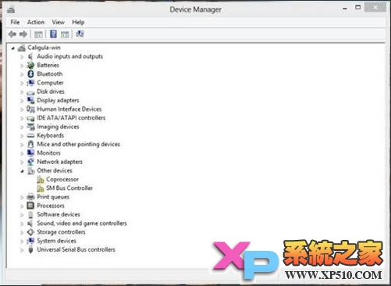Click the Print queues printer icon
391x286 pixels.
(30, 197)
